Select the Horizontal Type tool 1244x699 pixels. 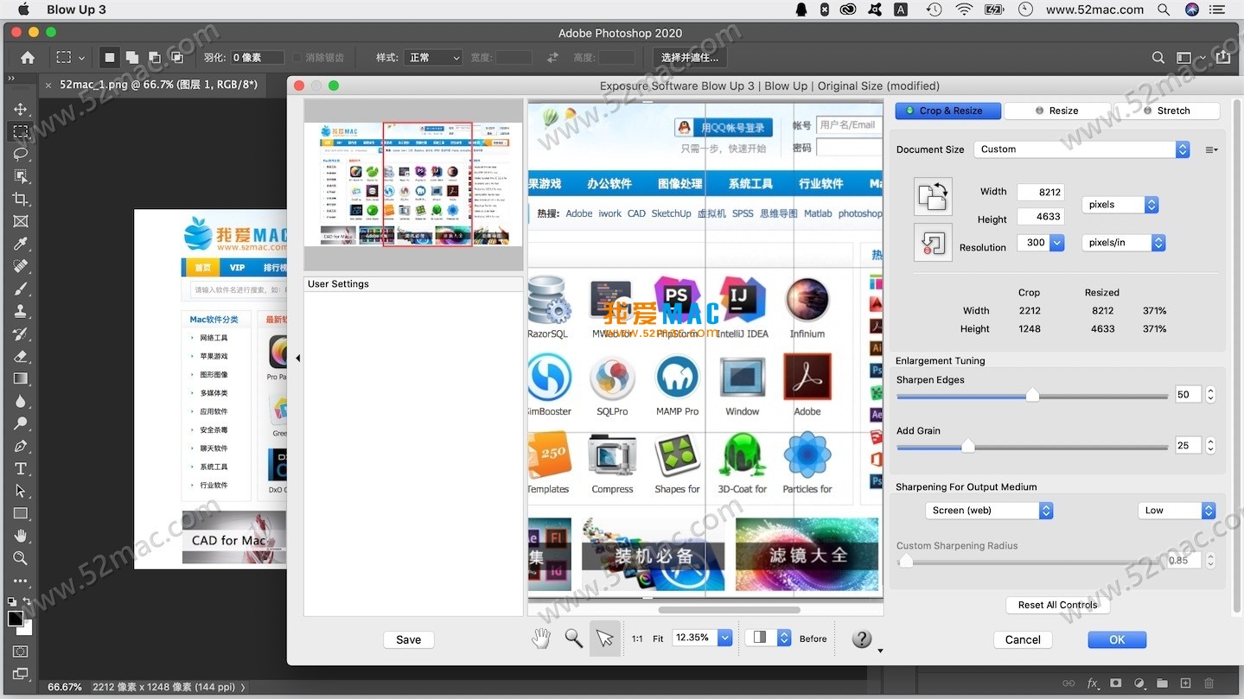(20, 468)
